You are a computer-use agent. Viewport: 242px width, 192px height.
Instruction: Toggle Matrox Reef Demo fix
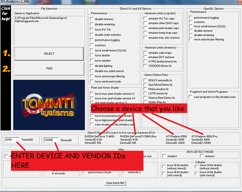point(145,98)
